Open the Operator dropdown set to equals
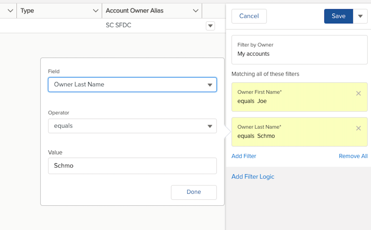The image size is (371, 230). point(132,126)
